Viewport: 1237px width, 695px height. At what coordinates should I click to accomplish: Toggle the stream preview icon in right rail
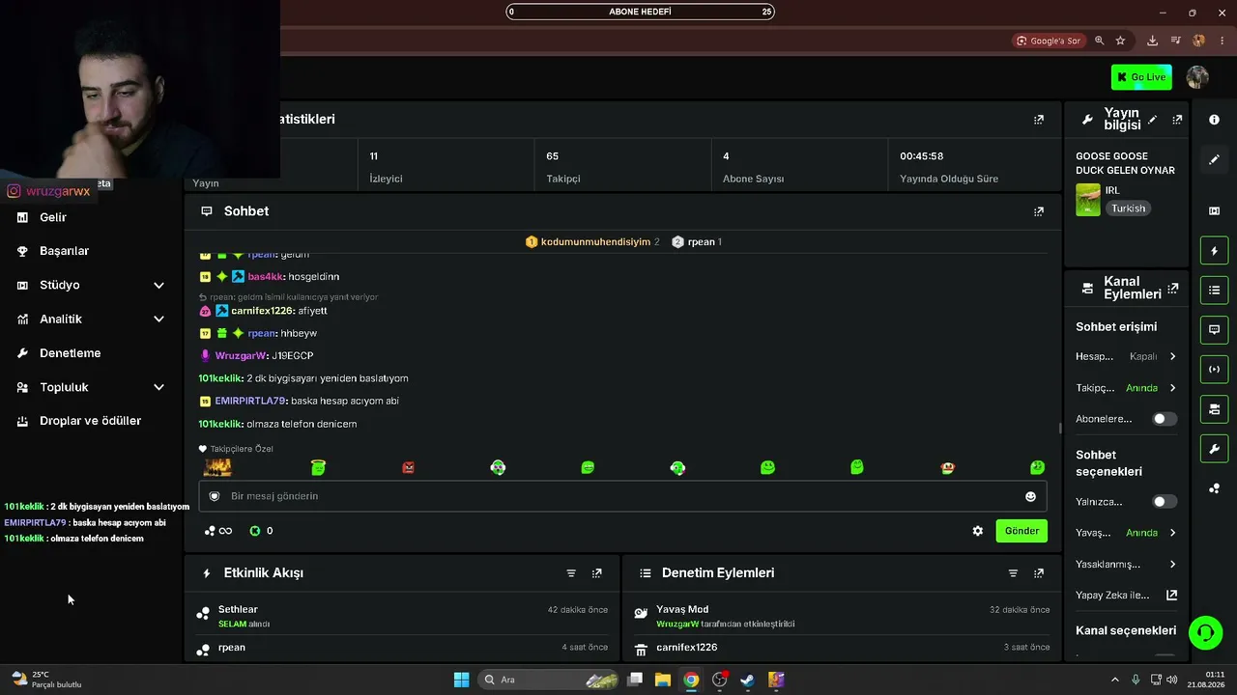coord(1215,210)
